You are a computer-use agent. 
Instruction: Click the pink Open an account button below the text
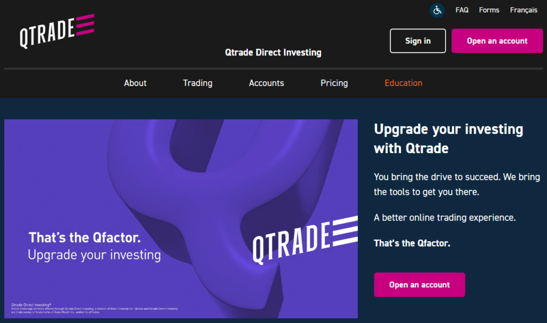click(x=419, y=285)
